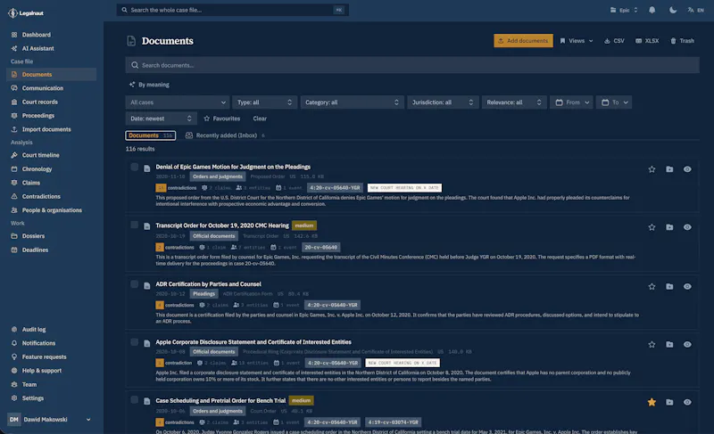Screen dimensions: 714x434
Task: Go to Communication section
Action: click(42, 88)
